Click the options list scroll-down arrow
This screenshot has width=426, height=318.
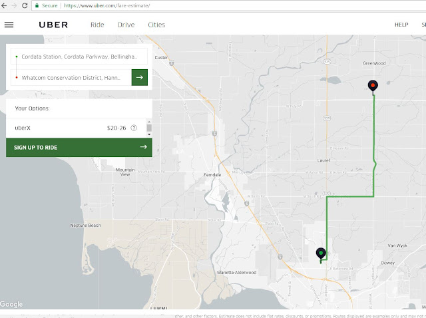[149, 134]
